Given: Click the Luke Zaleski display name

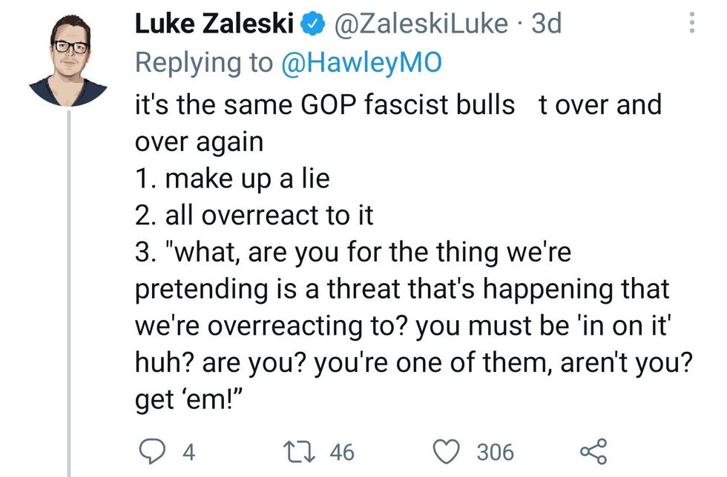Looking at the screenshot, I should (215, 24).
